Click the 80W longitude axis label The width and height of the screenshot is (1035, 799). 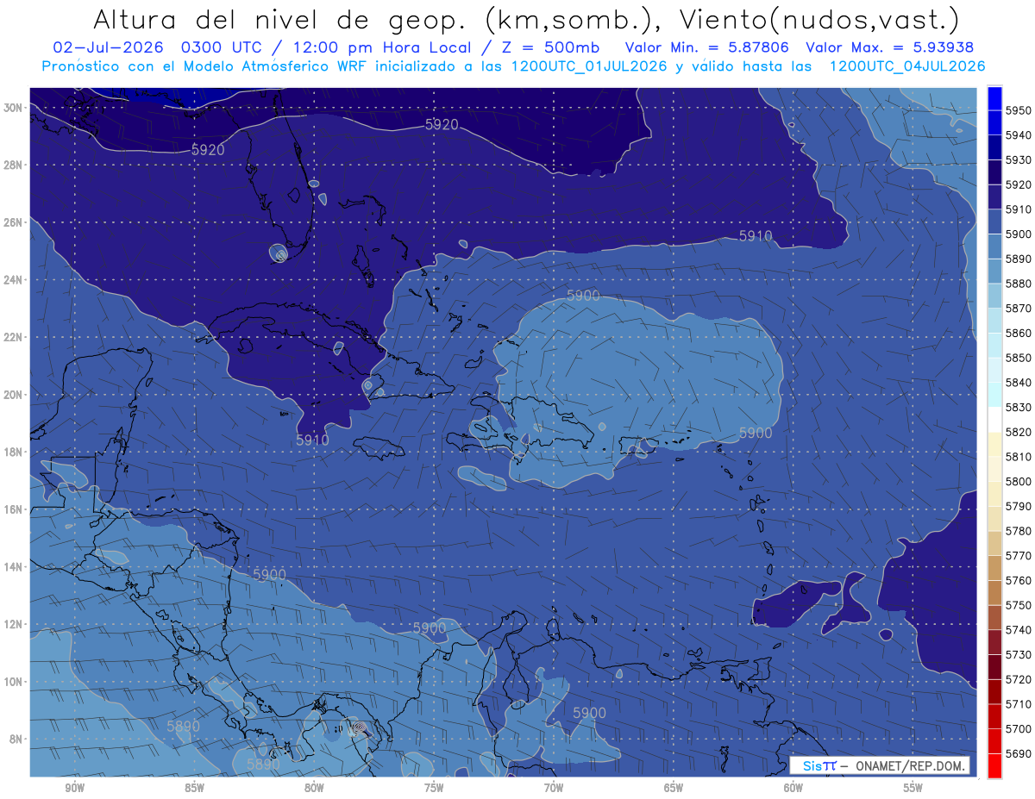pos(314,788)
